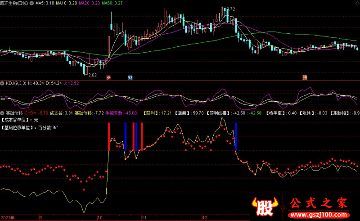Click the leftmost red signal bar in 基础位移 panel
The image size is (360, 221).
click(109, 137)
